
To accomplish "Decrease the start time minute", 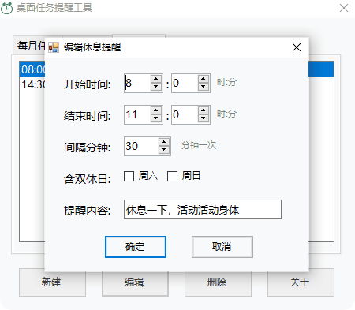I will [204, 87].
